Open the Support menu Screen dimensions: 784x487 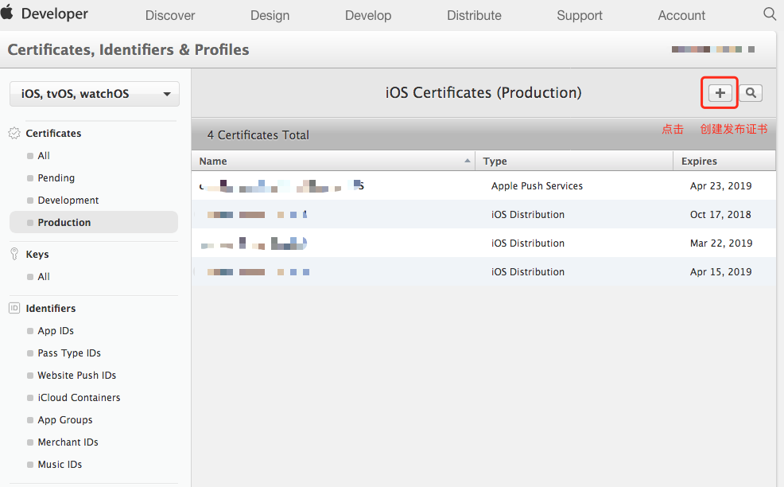coord(580,15)
